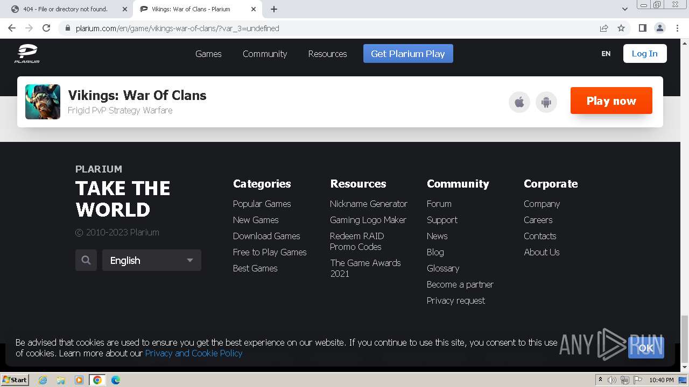Open The Game Awards 2021 link
689x387 pixels.
click(365, 268)
